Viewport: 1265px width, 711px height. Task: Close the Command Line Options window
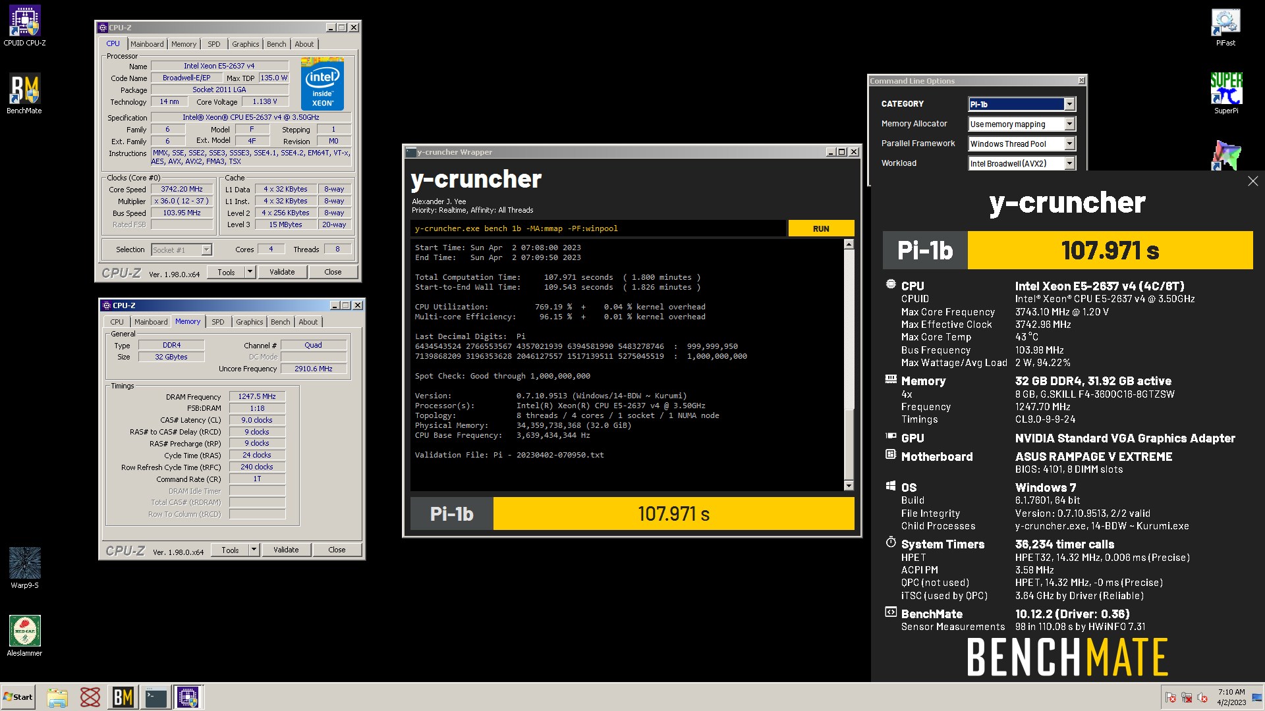point(1081,80)
